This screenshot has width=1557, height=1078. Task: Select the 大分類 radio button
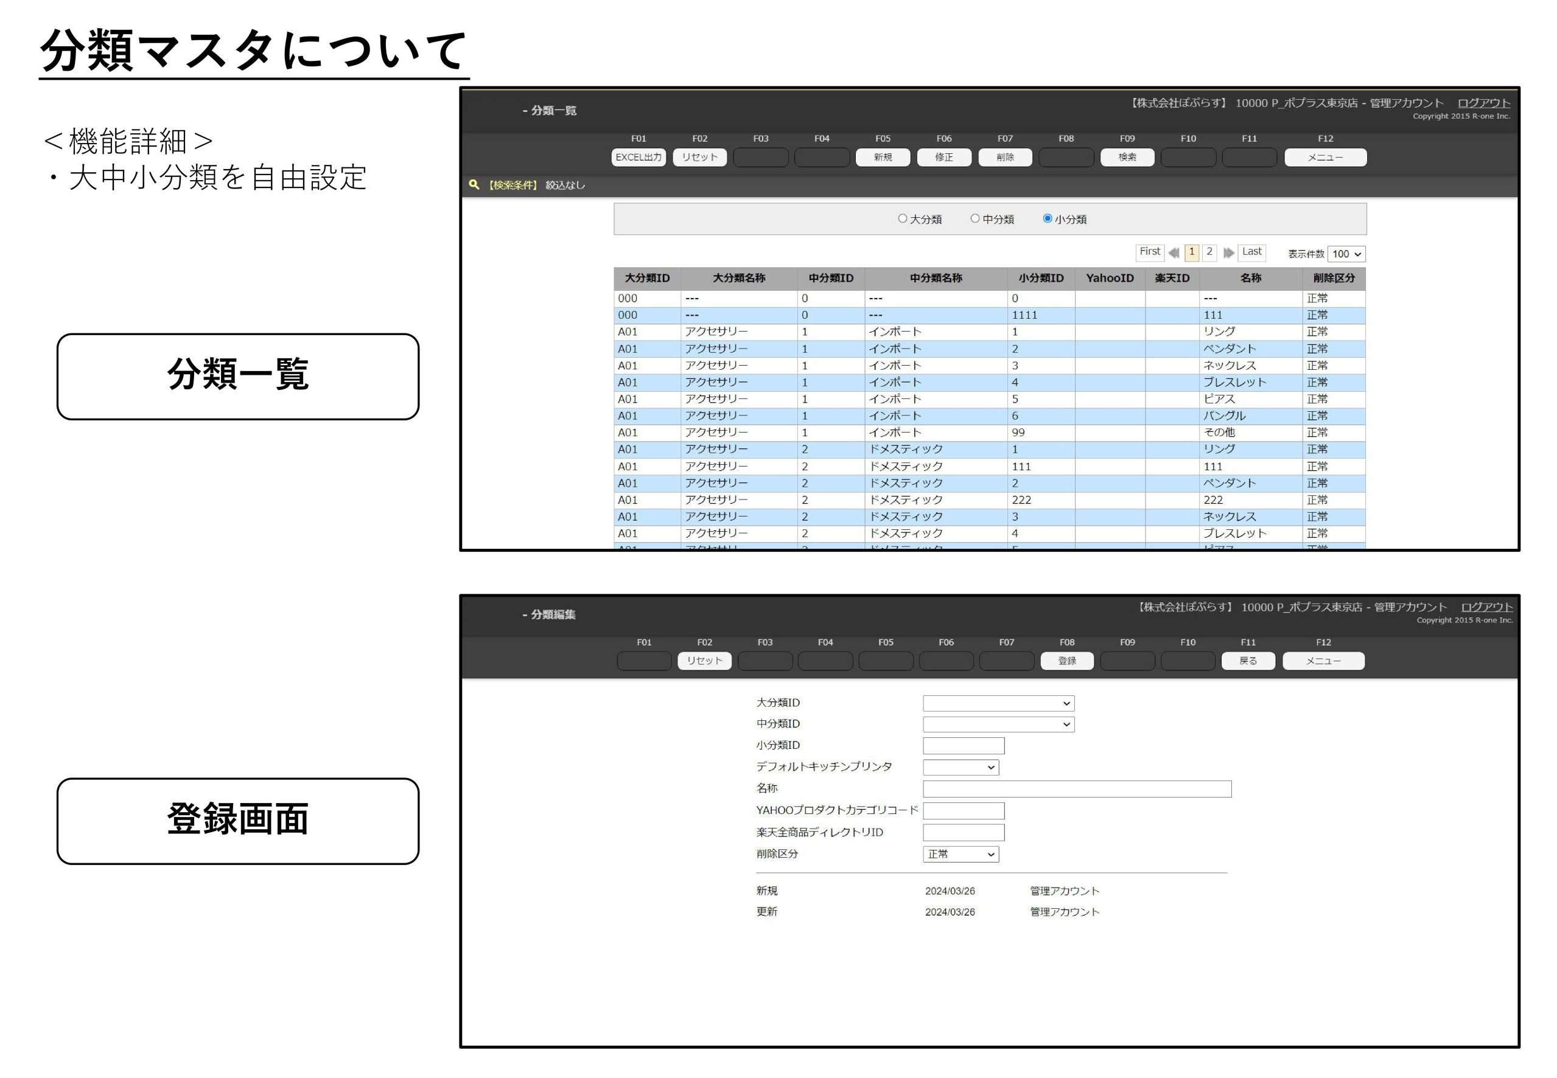click(x=902, y=218)
